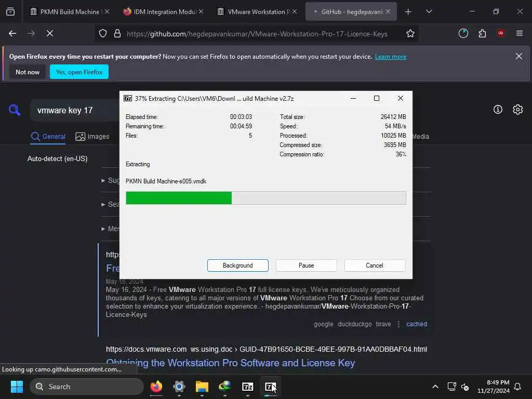The height and width of the screenshot is (399, 532).
Task: Click Yes, open Firefox button
Action: tap(79, 72)
